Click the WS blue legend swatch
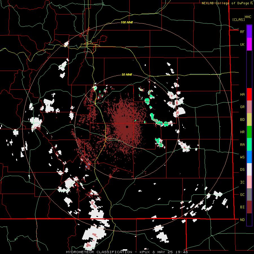This screenshot has width=254, height=254. point(249,157)
